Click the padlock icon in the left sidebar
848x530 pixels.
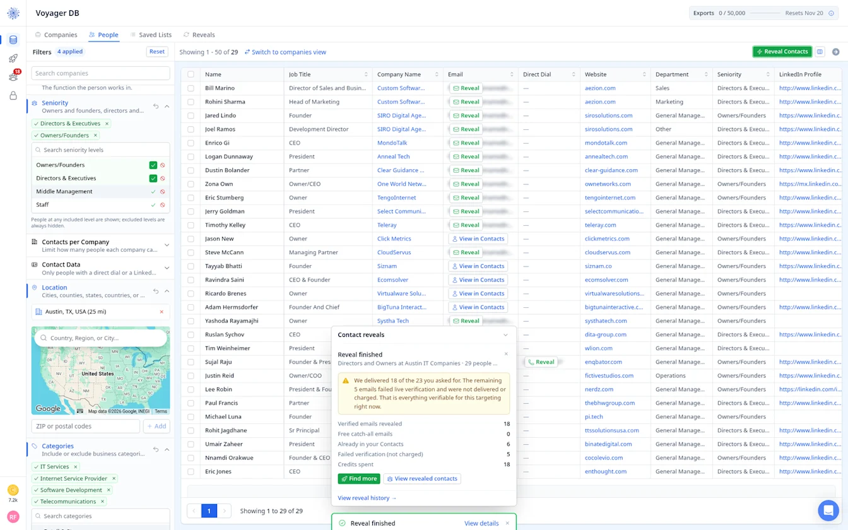coord(13,96)
